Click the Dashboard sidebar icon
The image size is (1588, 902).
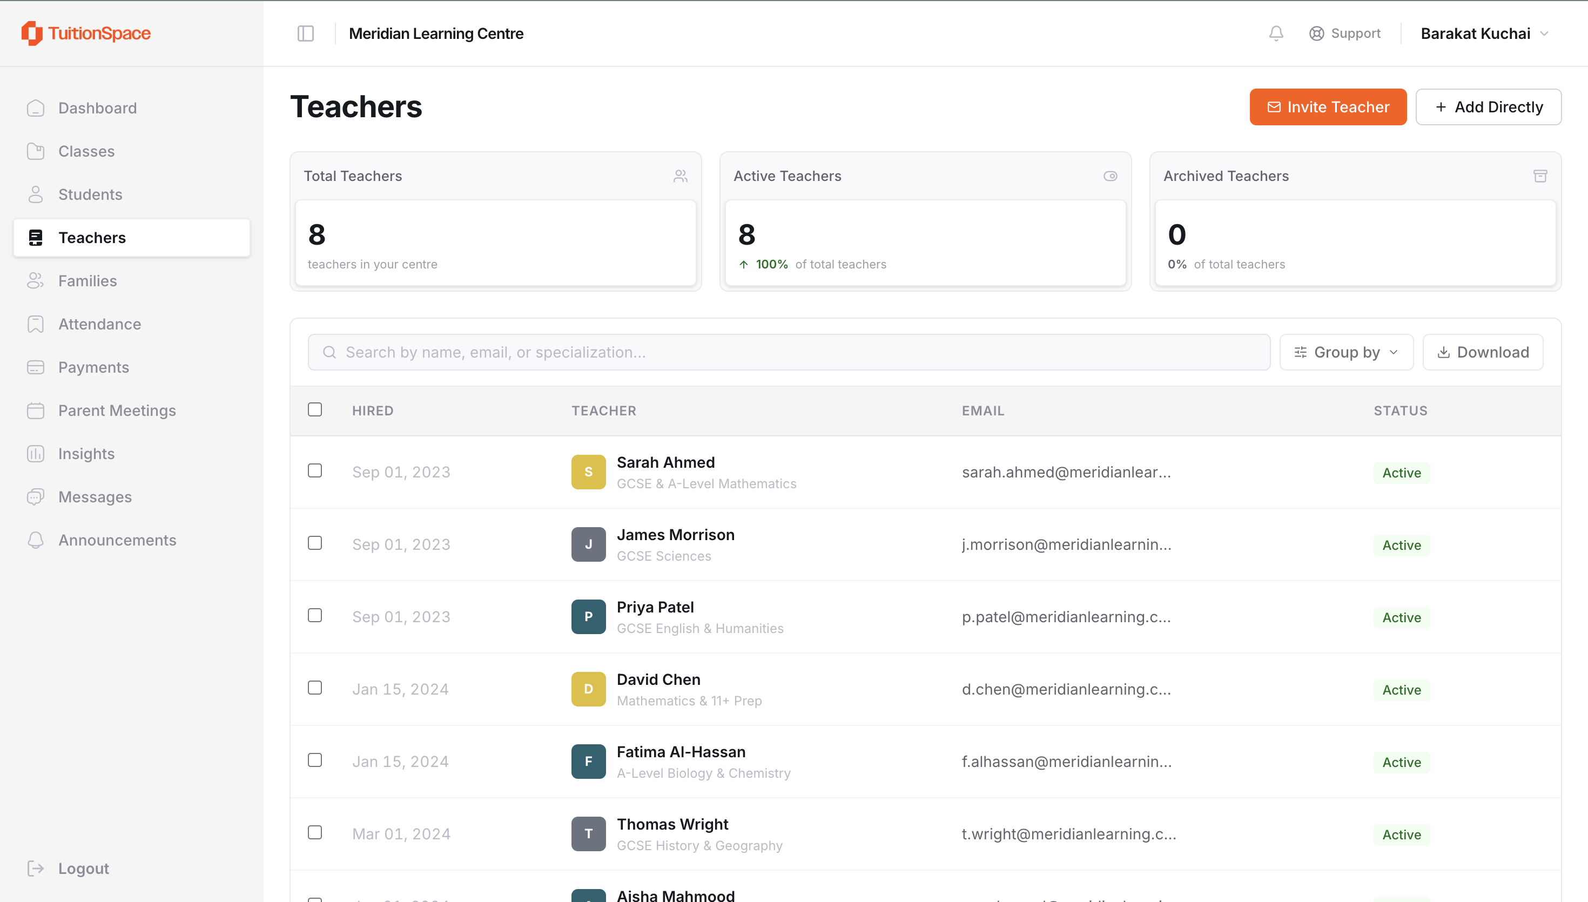(x=36, y=108)
